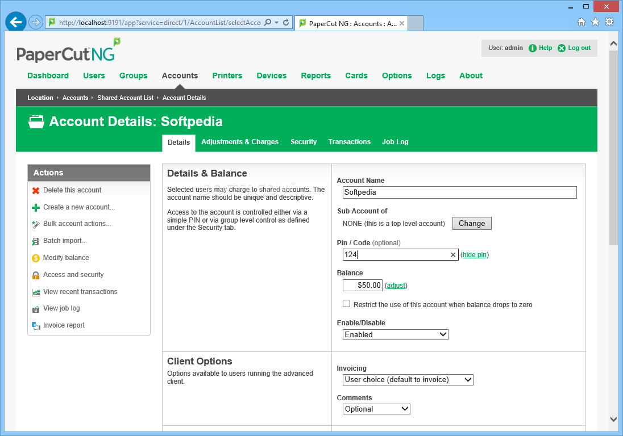Switch to Adjustments & Charges tab

pyautogui.click(x=240, y=142)
